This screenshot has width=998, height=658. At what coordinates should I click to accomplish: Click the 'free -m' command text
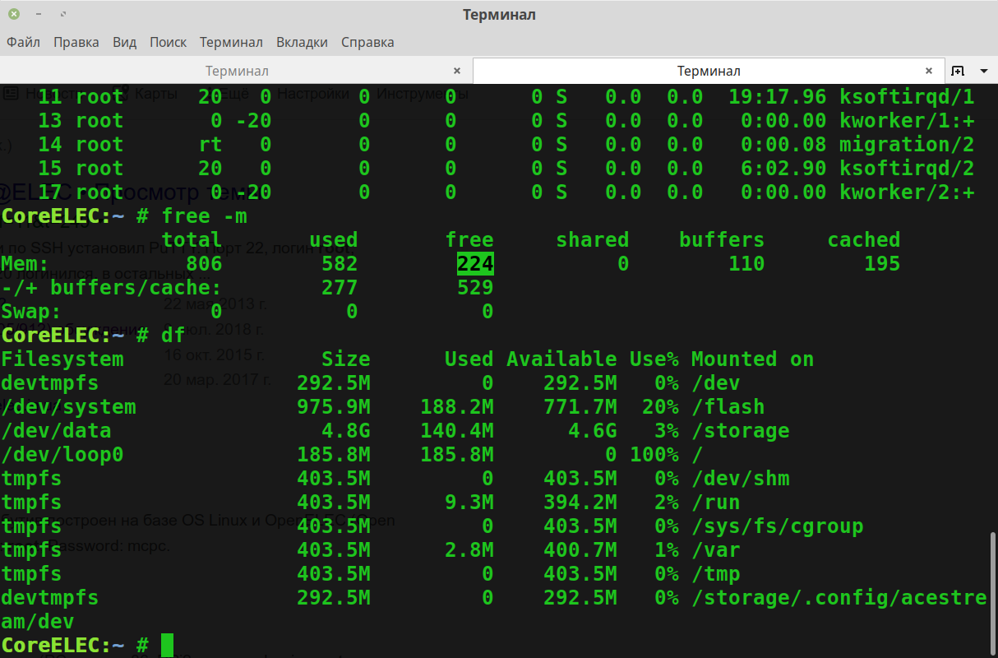(x=204, y=216)
